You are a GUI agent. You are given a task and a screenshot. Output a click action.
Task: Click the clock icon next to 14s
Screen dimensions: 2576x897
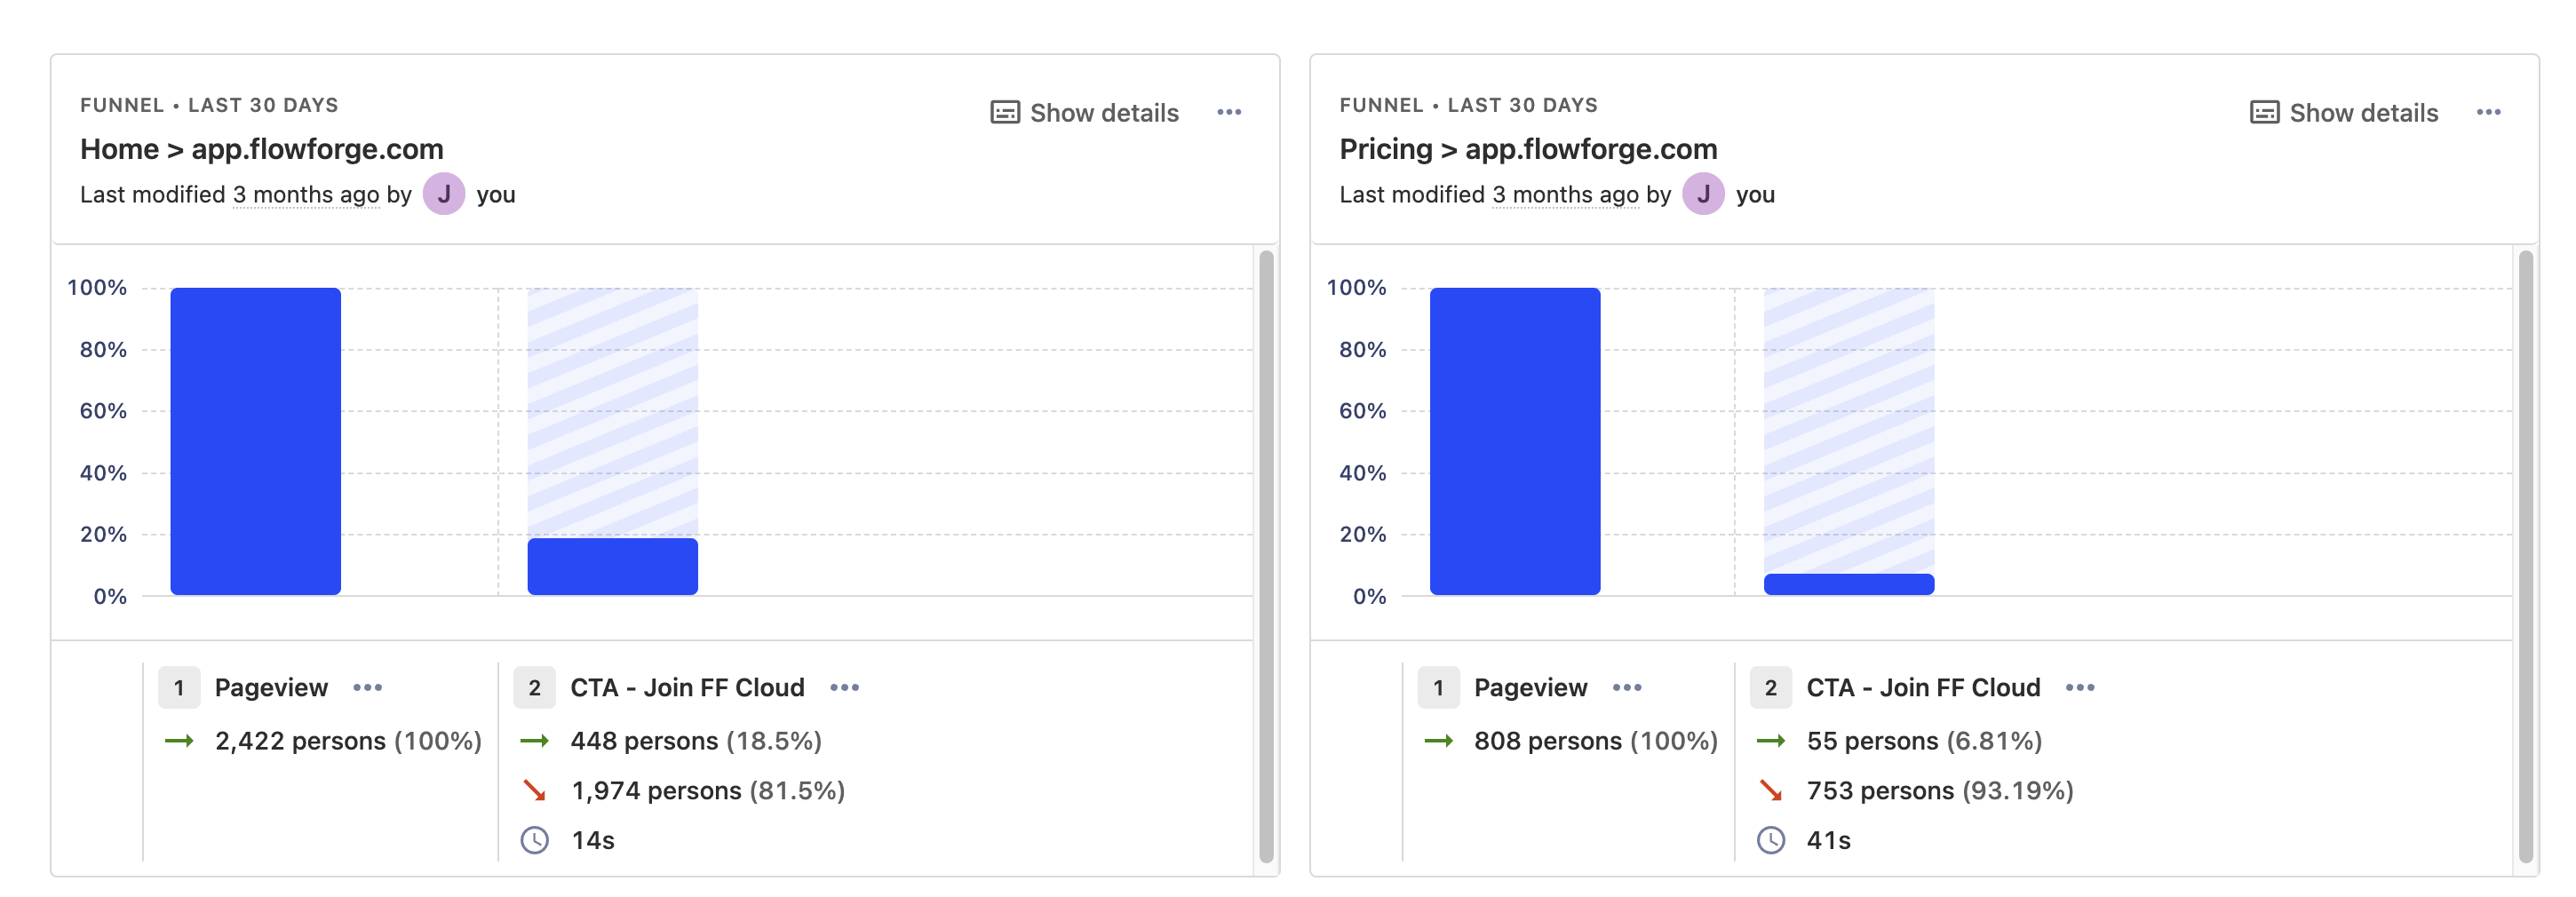pos(535,840)
